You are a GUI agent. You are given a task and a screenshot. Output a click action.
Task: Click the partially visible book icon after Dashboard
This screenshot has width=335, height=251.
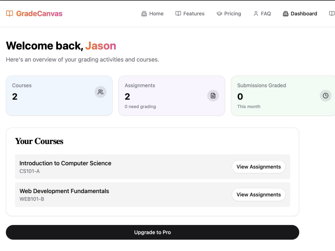[x=332, y=14]
